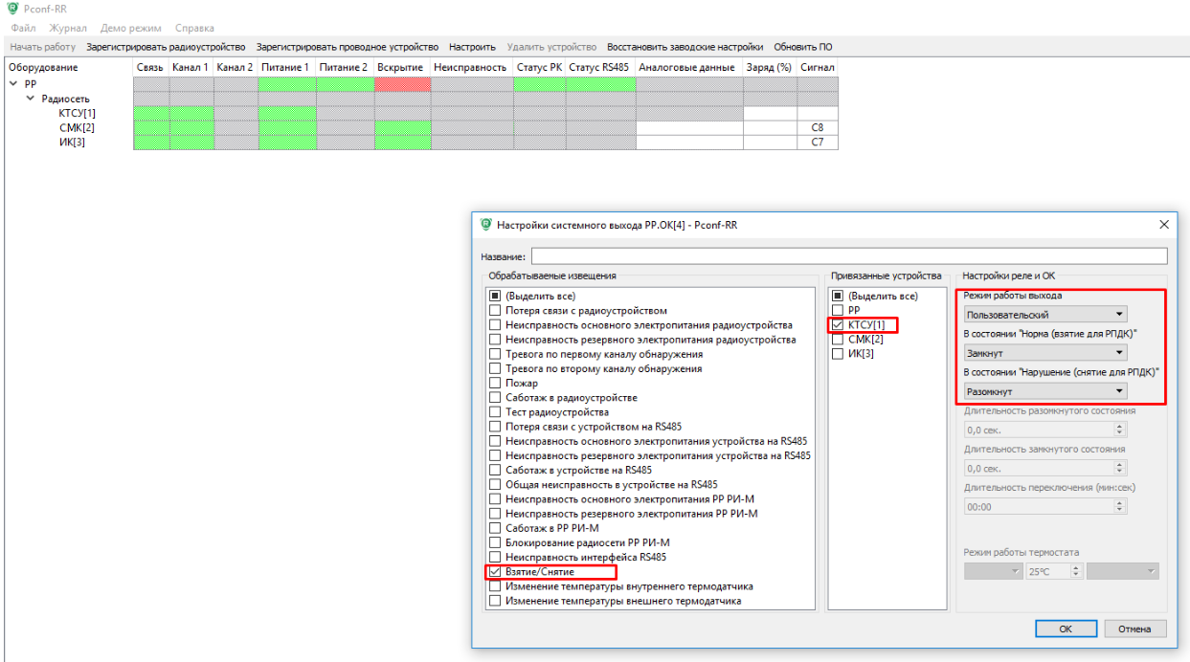1190x662 pixels.
Task: Check the СМК[2] linked device
Action: (x=838, y=340)
